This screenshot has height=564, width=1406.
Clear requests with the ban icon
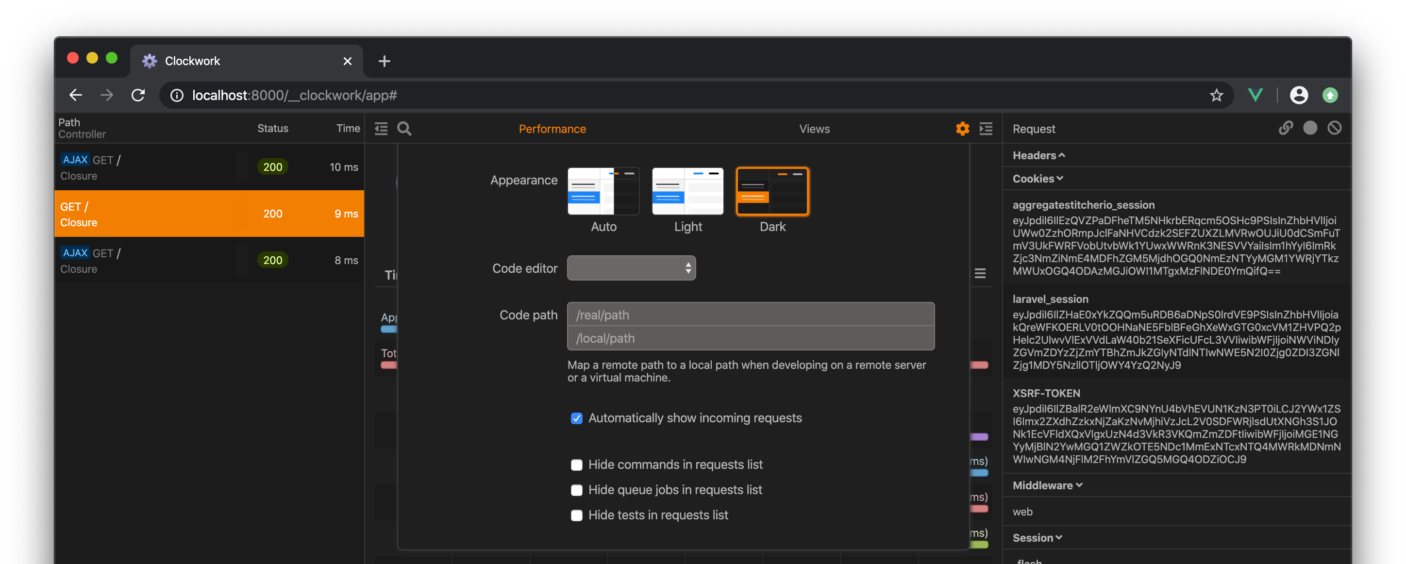click(1334, 128)
